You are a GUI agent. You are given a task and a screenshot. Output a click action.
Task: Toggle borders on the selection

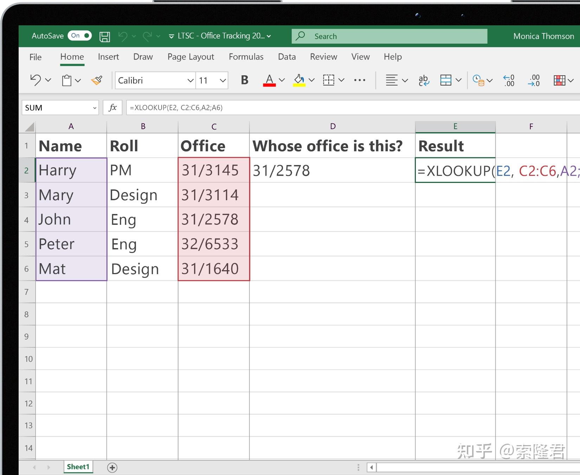pos(328,80)
